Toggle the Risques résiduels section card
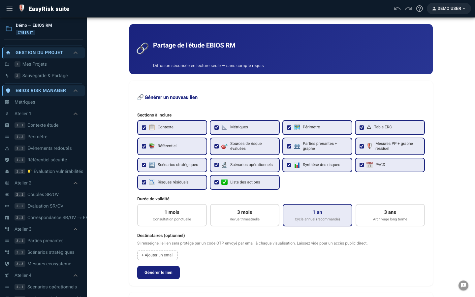Screen dimensions: 475x297 172,182
